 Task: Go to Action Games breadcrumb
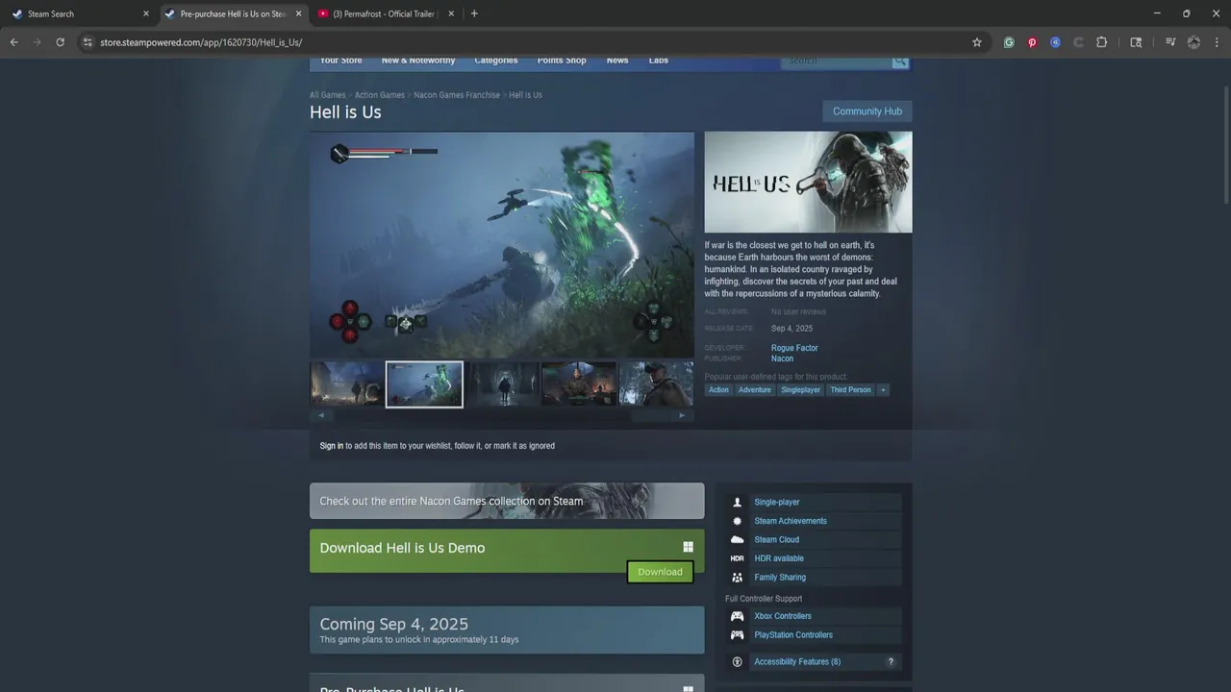pos(380,95)
